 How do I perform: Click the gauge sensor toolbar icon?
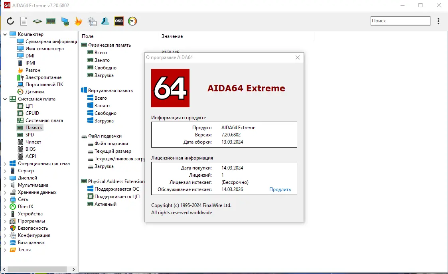[x=132, y=21]
